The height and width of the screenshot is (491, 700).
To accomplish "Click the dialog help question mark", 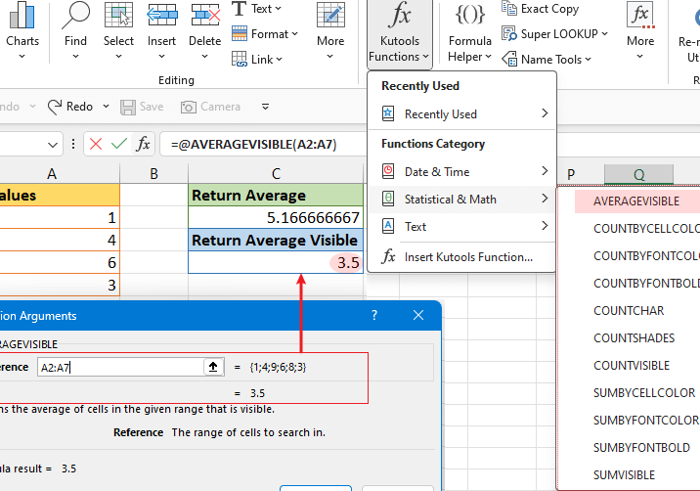I will pyautogui.click(x=374, y=315).
